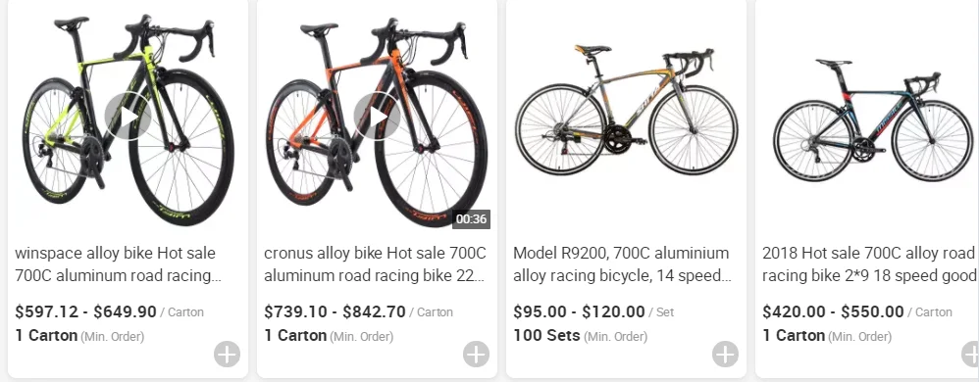Play the winspace alloy bike video
The height and width of the screenshot is (382, 979).
(128, 116)
